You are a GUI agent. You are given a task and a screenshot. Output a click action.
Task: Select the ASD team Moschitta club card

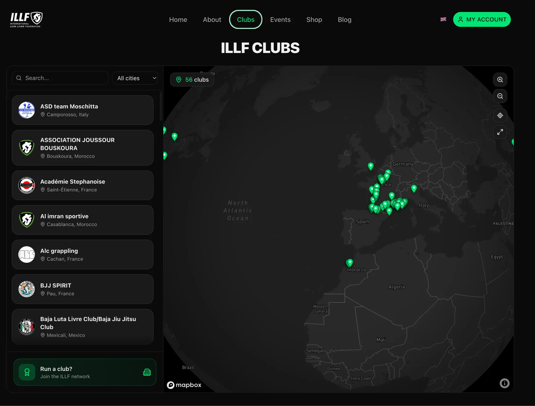pos(83,110)
